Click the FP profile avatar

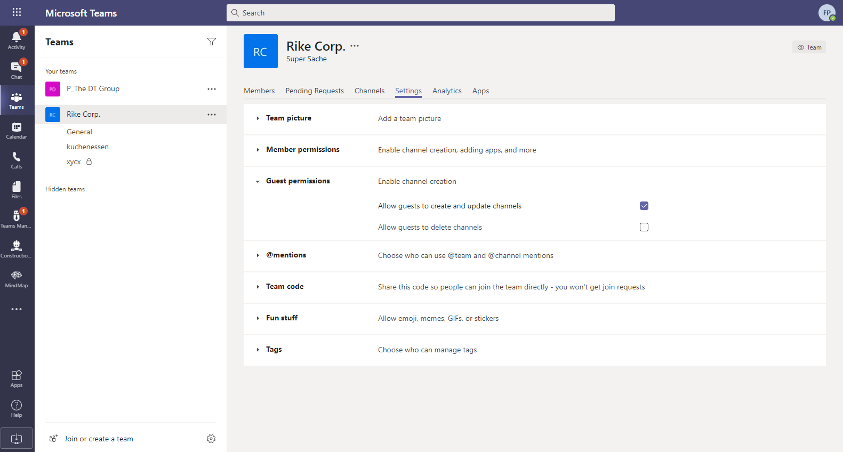pyautogui.click(x=827, y=13)
